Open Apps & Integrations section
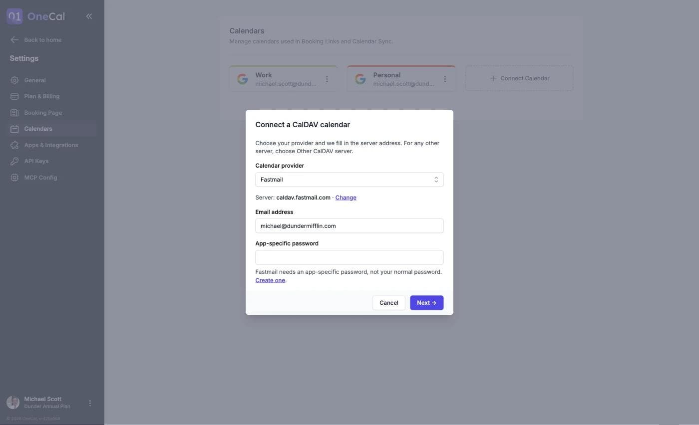 tap(52, 145)
